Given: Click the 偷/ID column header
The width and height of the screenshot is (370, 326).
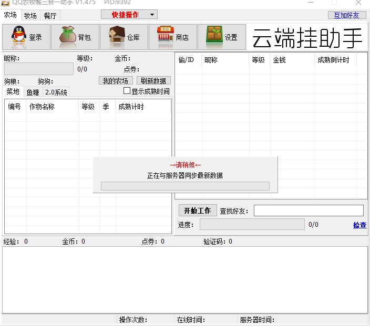Looking at the screenshot, I should click(188, 60).
